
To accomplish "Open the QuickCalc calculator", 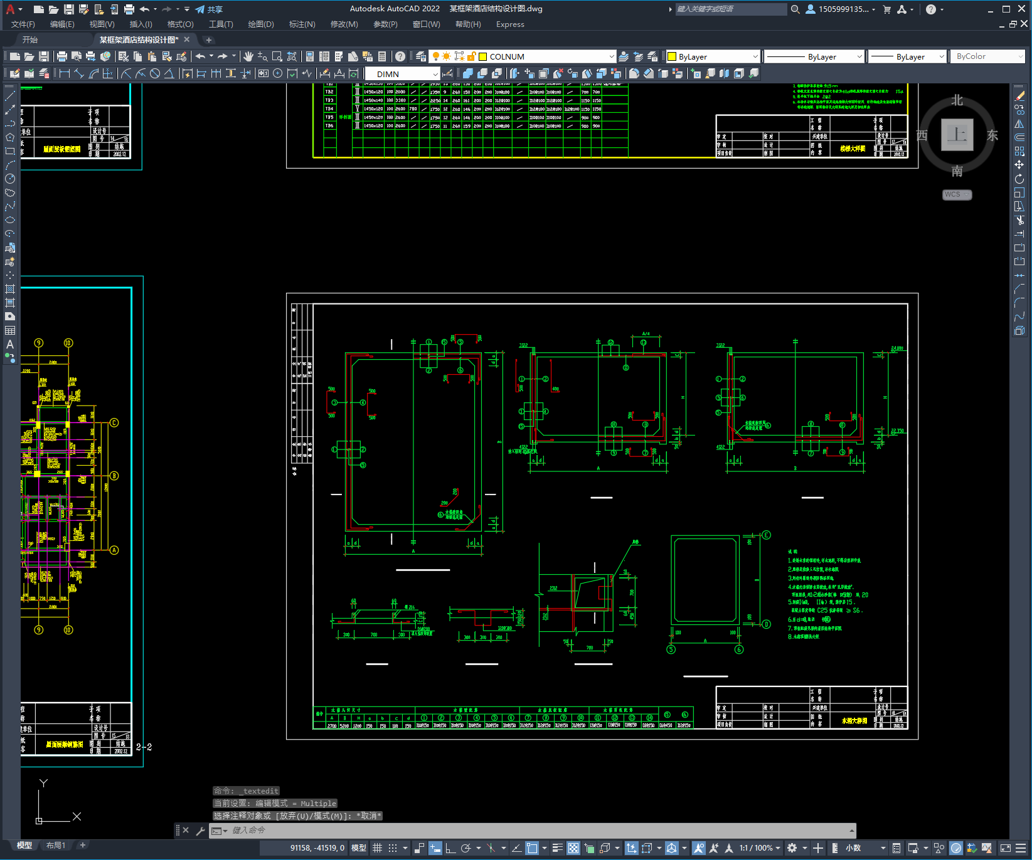I will tap(382, 56).
